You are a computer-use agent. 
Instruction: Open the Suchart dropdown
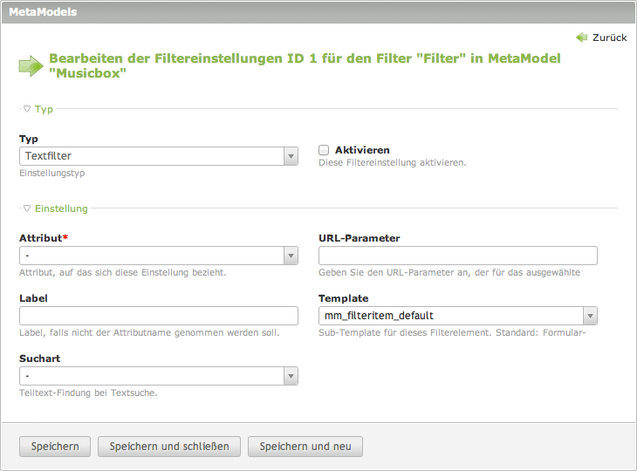tap(159, 376)
